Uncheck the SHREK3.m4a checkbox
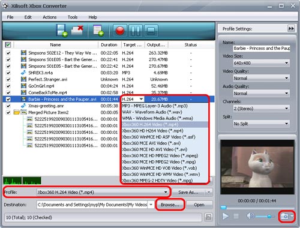This screenshot has height=228, width=300. point(8,73)
